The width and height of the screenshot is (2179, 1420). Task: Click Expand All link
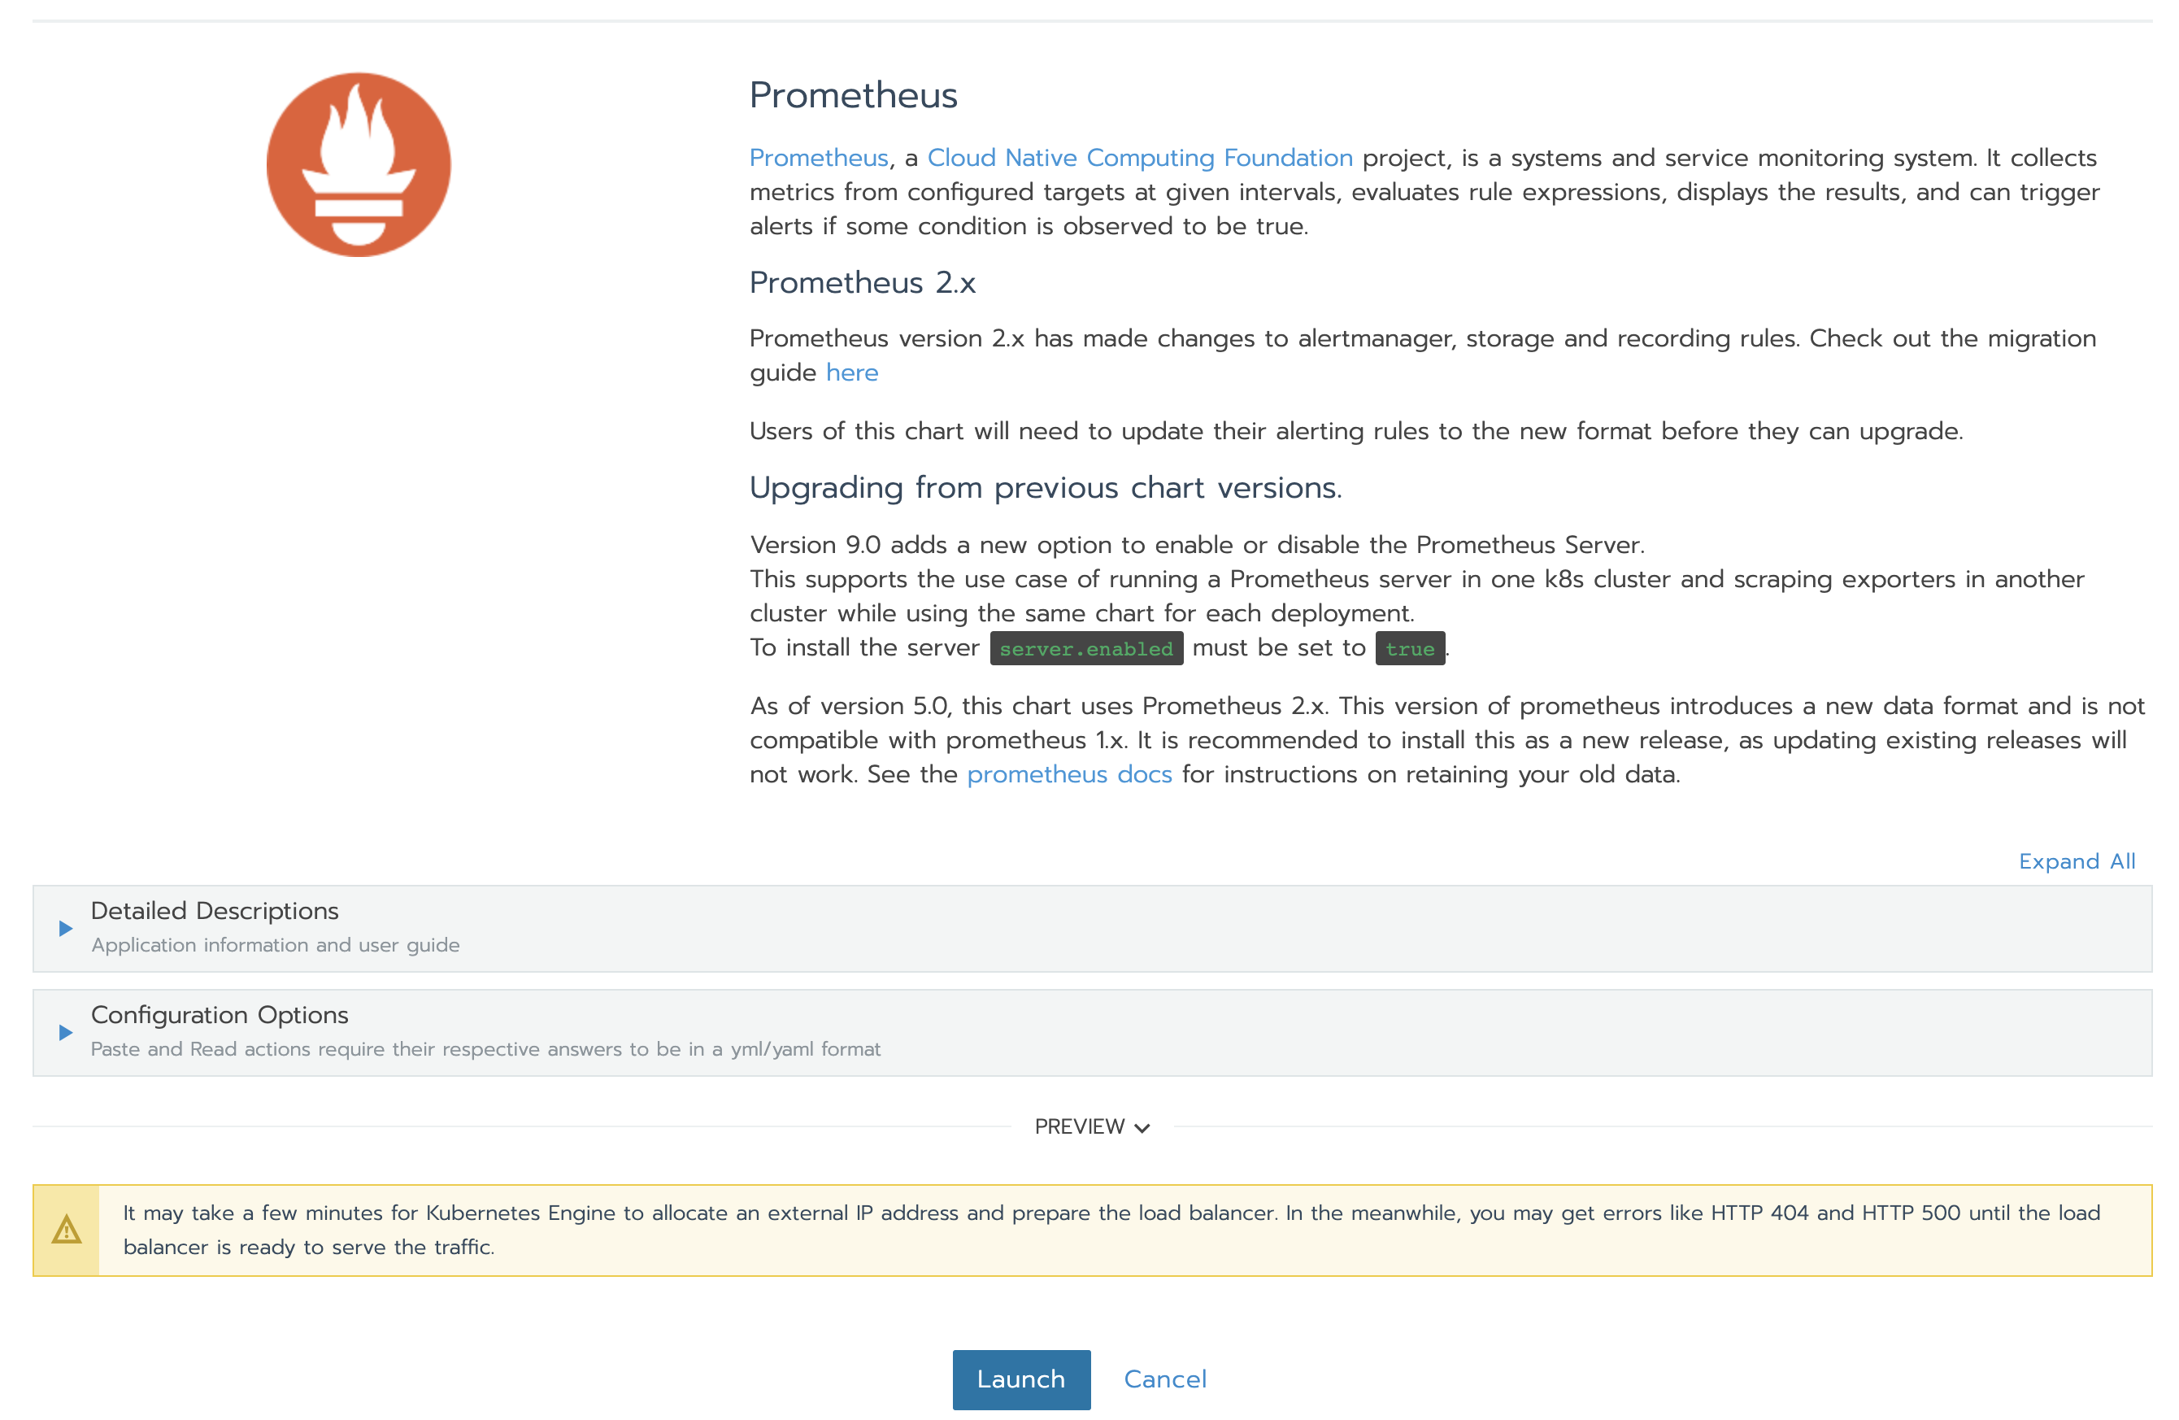(x=2077, y=861)
